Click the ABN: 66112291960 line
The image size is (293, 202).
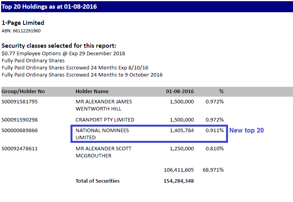21,31
